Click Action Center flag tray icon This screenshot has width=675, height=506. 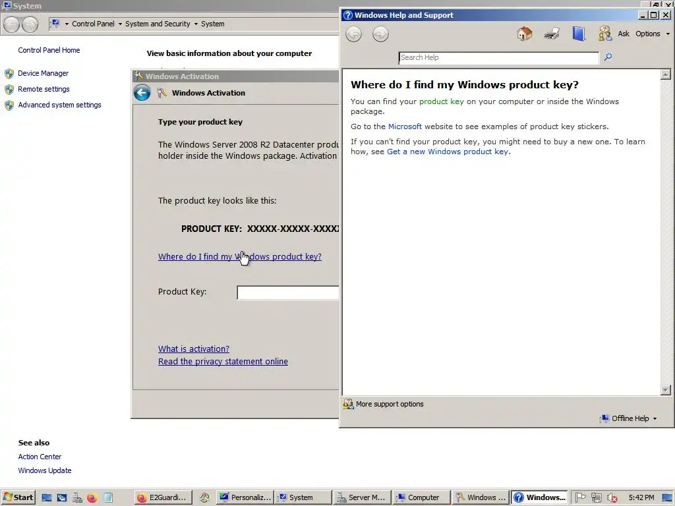click(x=580, y=497)
